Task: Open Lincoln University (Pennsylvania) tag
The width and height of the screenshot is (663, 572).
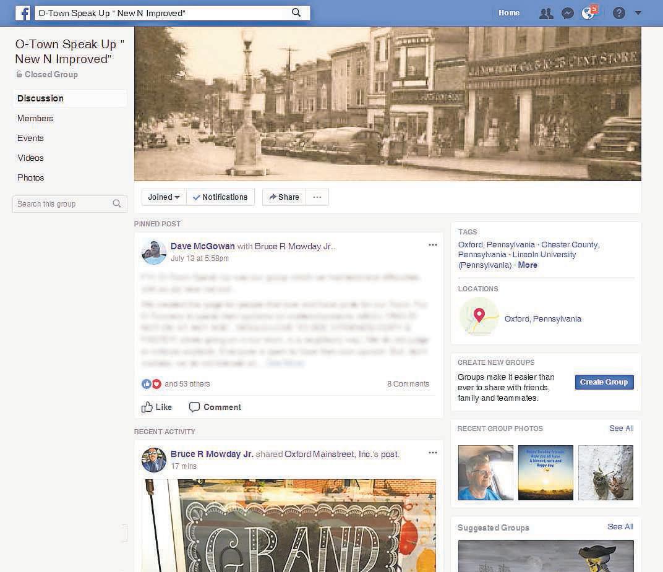Action: [x=517, y=260]
